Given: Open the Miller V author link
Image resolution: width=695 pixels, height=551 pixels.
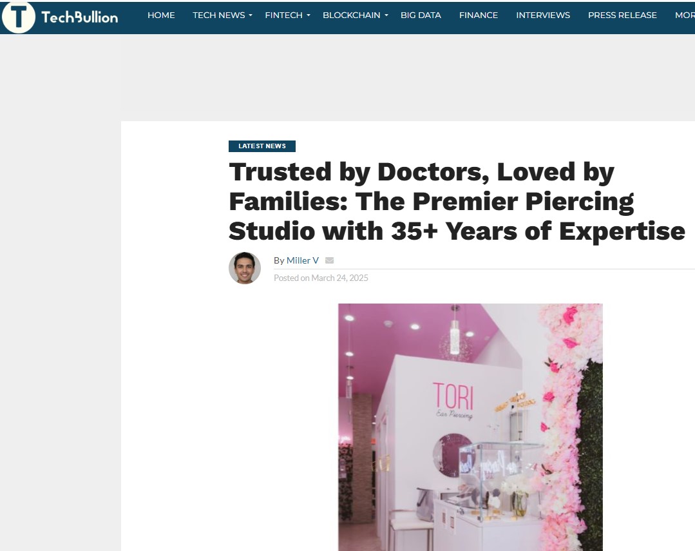Looking at the screenshot, I should coord(302,260).
